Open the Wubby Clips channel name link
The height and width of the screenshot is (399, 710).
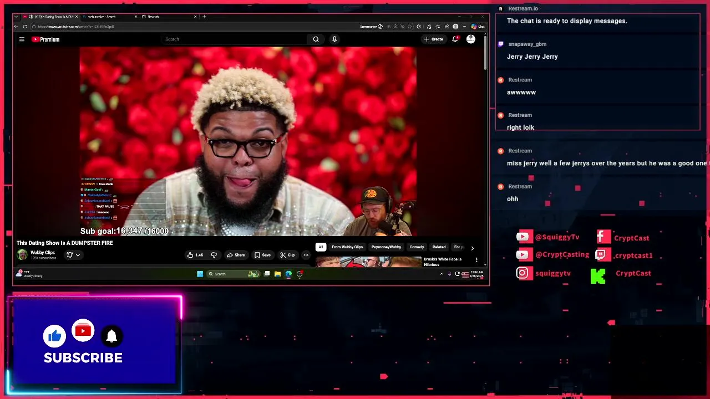(42, 253)
